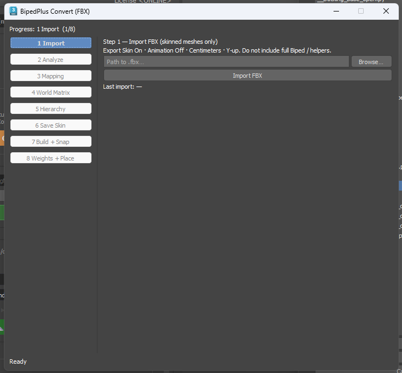Click the BipedPlus Convert app icon
This screenshot has height=373, width=402.
click(x=13, y=11)
